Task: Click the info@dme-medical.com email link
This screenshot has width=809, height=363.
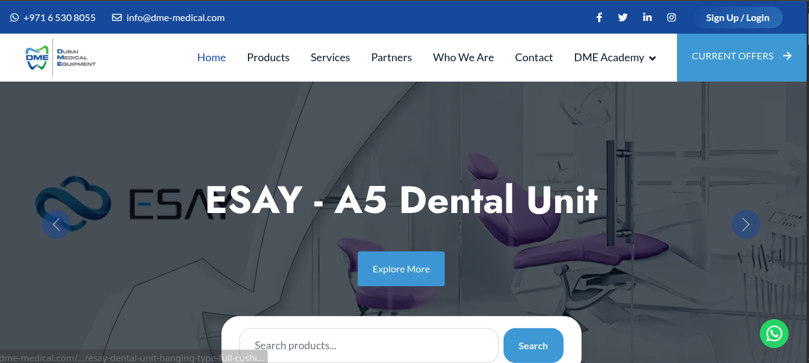Action: click(169, 17)
